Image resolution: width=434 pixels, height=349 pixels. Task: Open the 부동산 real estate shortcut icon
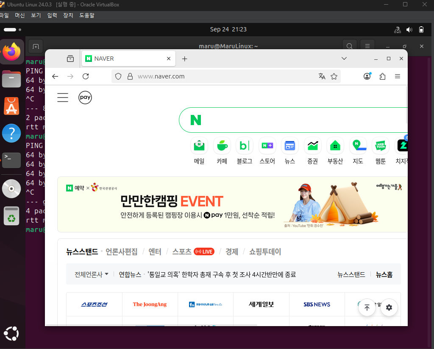click(x=335, y=145)
